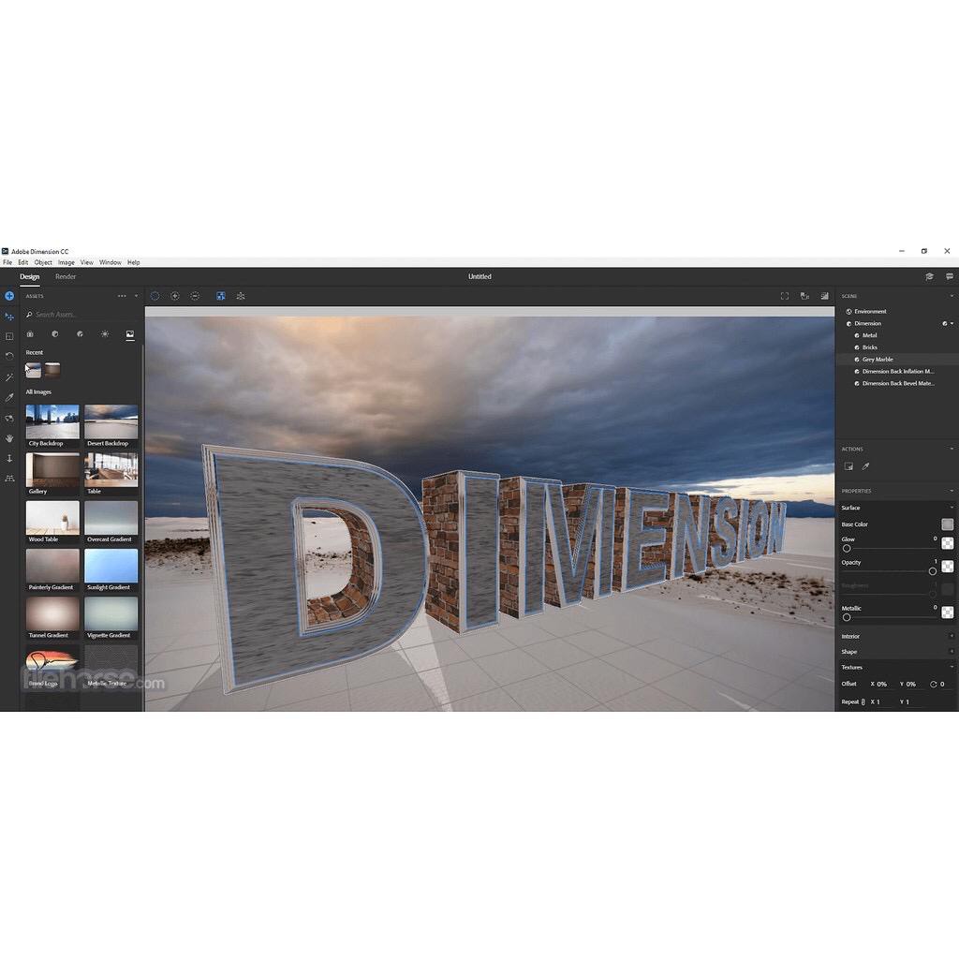Open the Window menu

[111, 262]
